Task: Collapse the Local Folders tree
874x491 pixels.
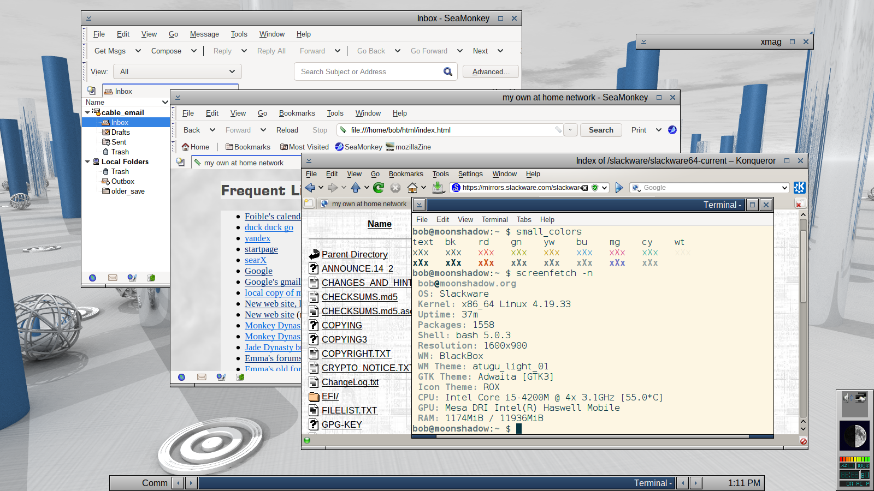Action: (x=87, y=161)
